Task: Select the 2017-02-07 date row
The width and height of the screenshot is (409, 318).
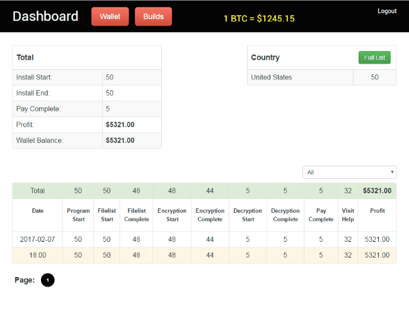Action: coord(38,239)
